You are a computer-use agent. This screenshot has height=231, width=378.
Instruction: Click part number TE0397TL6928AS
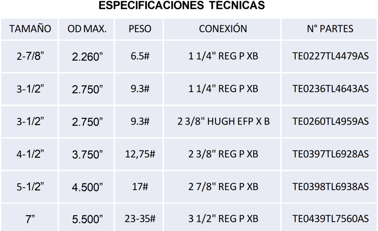[x=330, y=154]
